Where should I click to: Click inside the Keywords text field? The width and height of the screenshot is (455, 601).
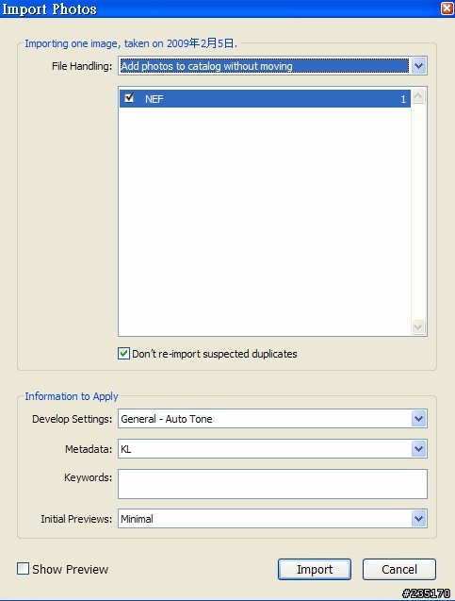272,484
